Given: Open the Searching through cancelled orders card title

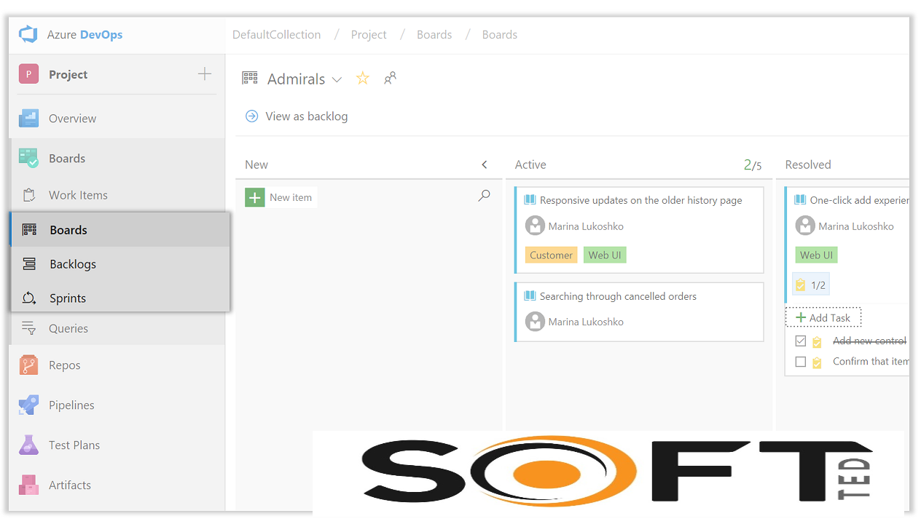Looking at the screenshot, I should click(618, 295).
